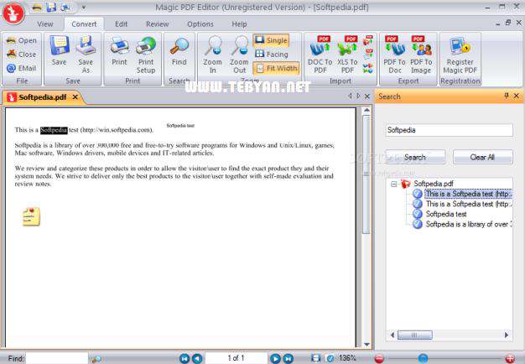Export PDF To Doc

(x=394, y=55)
